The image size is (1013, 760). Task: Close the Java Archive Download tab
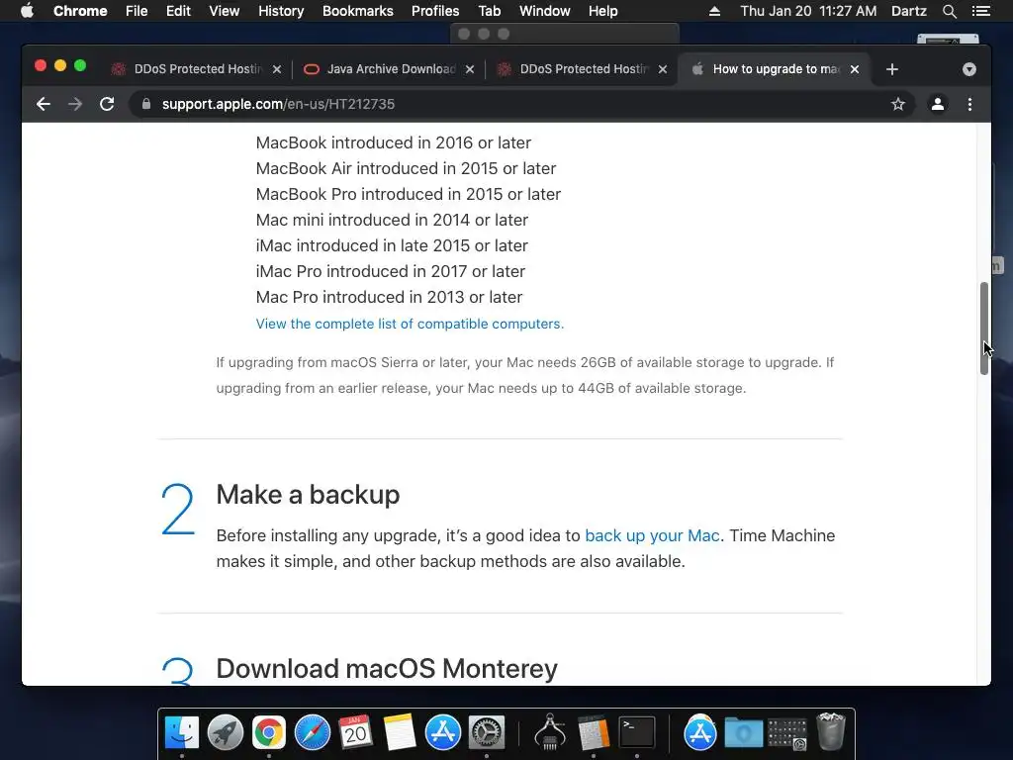pyautogui.click(x=470, y=69)
